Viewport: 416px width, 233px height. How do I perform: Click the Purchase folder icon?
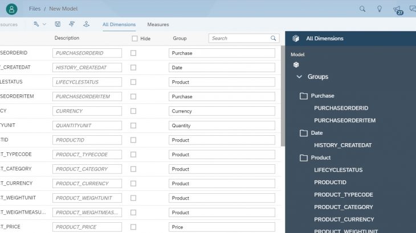click(304, 95)
